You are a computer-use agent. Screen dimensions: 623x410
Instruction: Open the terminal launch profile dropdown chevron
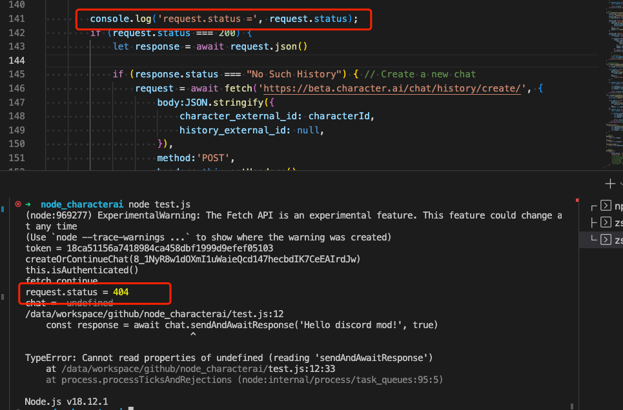pyautogui.click(x=621, y=184)
